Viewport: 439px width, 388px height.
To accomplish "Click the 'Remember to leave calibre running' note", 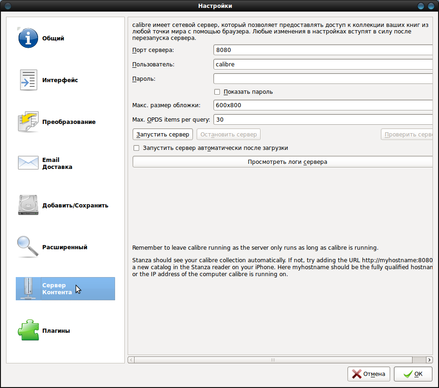I will (255, 248).
